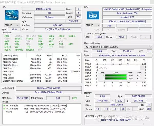Click the BIOS date 09/10/2015 field
Image resolution: width=154 pixels, height=126 pixels.
(23, 98)
